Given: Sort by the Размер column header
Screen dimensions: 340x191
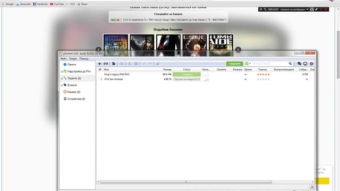Looking at the screenshot, I should click(x=167, y=70).
